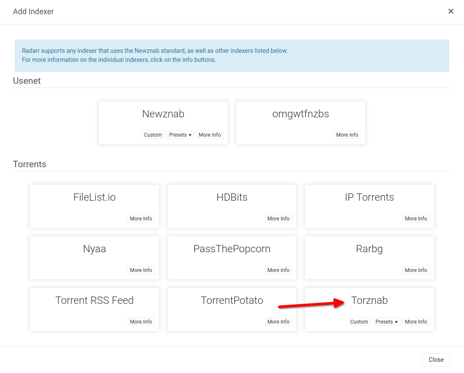The height and width of the screenshot is (373, 464).
Task: Open More Info for Torrent RSS Feed
Action: click(141, 321)
